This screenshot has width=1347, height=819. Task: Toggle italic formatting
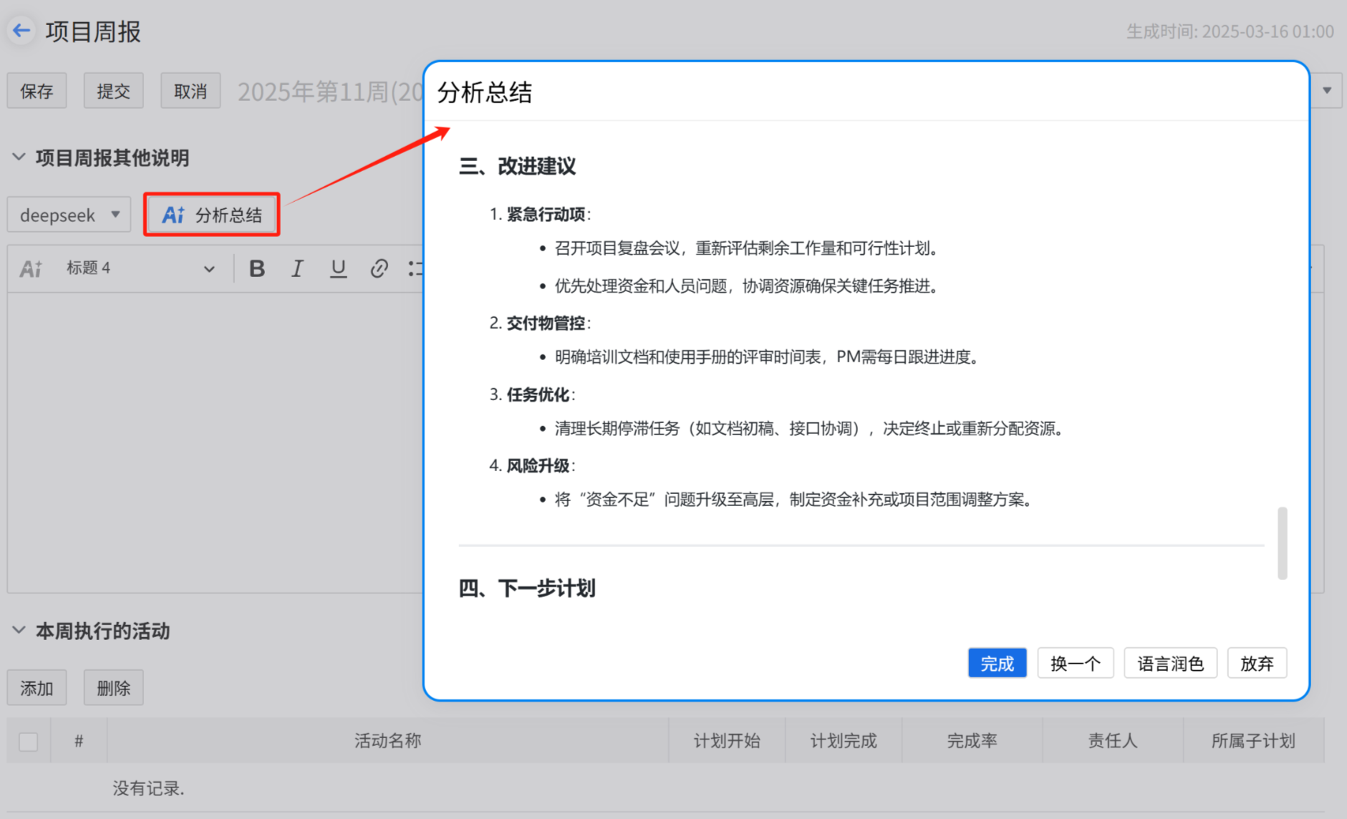pos(297,268)
